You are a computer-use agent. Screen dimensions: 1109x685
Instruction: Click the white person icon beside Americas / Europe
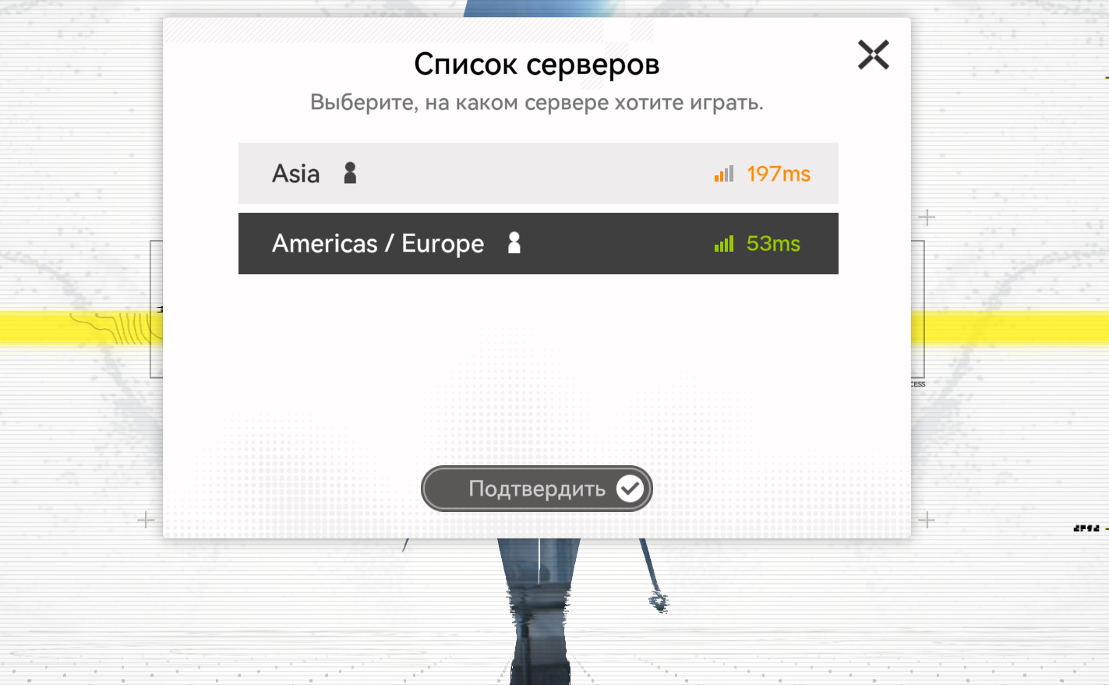514,243
